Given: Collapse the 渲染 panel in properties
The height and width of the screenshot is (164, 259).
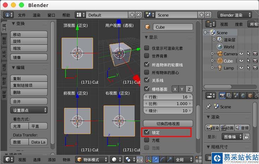Looking at the screenshot, I should coord(208,117).
